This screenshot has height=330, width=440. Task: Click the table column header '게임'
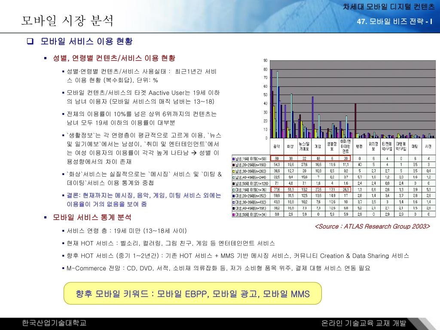point(318,146)
